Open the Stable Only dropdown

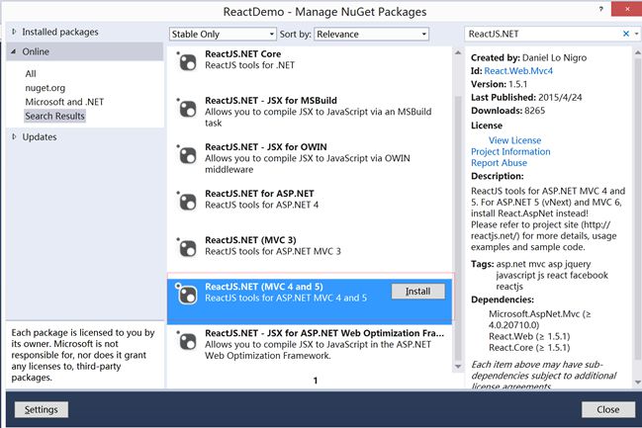click(x=223, y=34)
